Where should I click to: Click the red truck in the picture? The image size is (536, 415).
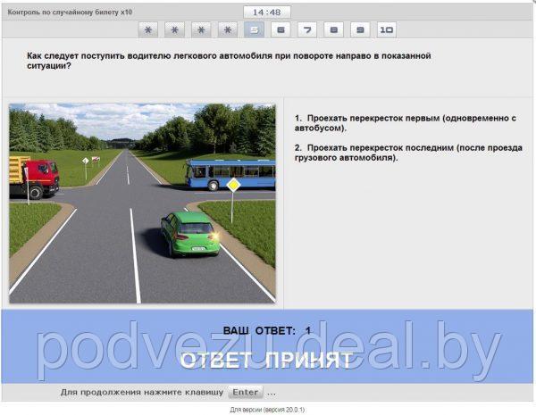pos(34,177)
